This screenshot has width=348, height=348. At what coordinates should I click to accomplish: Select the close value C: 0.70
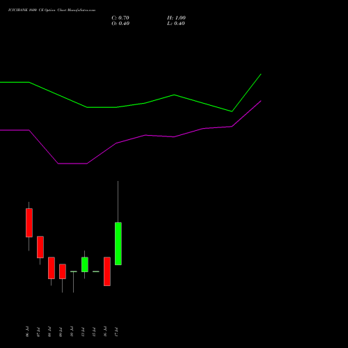(x=120, y=18)
